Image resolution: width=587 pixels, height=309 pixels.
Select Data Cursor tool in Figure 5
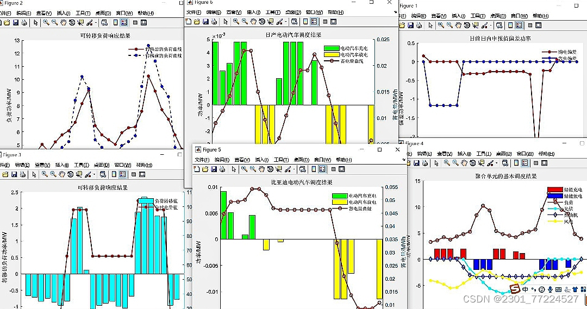(279, 169)
